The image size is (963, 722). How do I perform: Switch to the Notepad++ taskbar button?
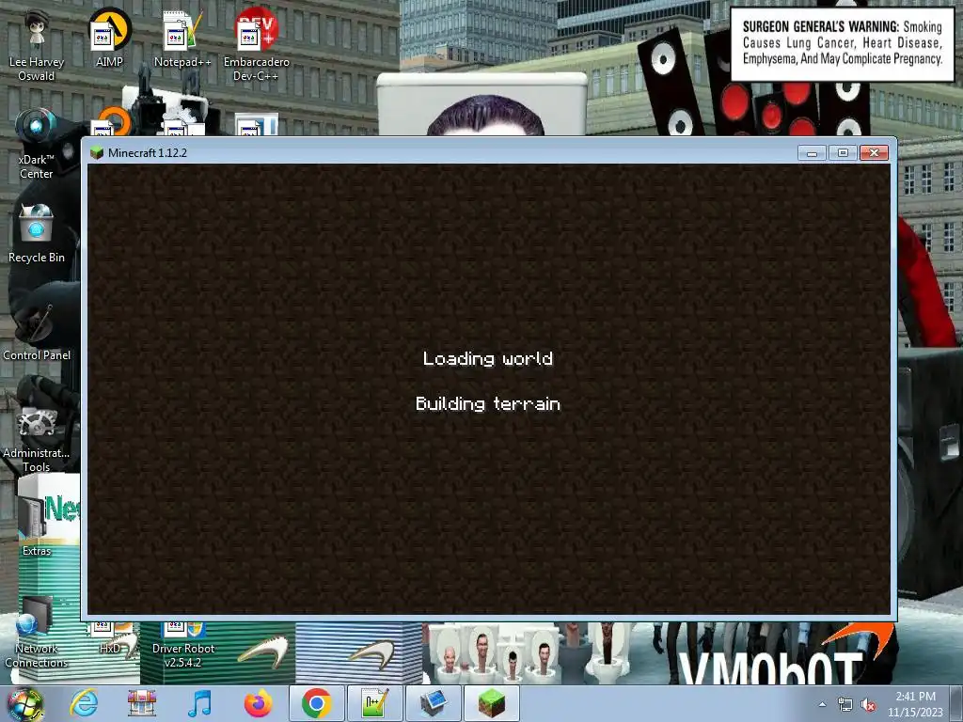(374, 703)
